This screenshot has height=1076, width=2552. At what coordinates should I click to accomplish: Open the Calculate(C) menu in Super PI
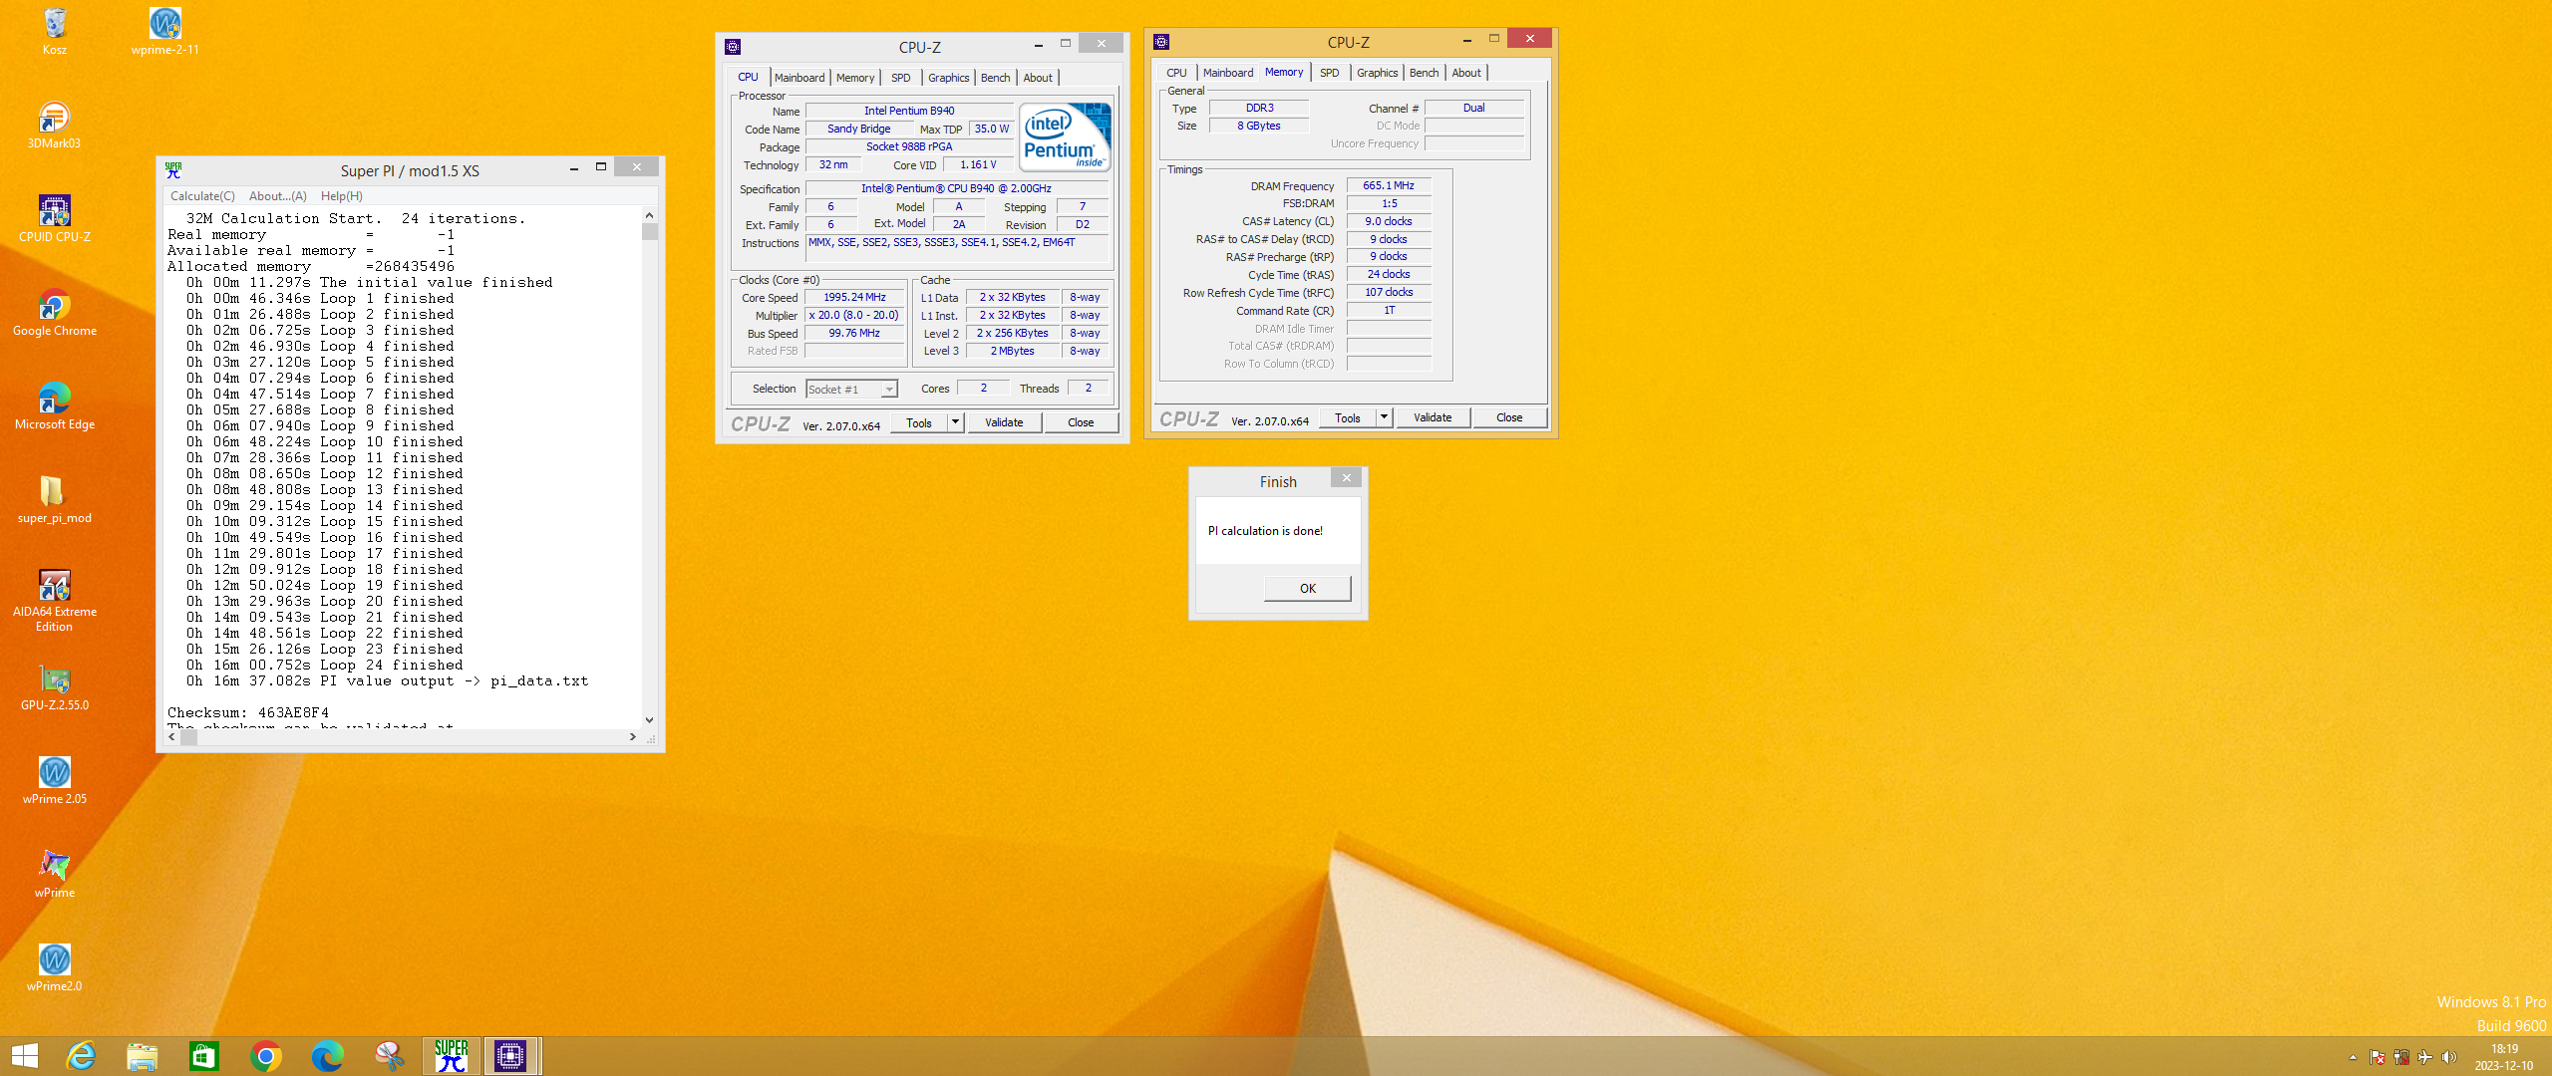point(202,196)
